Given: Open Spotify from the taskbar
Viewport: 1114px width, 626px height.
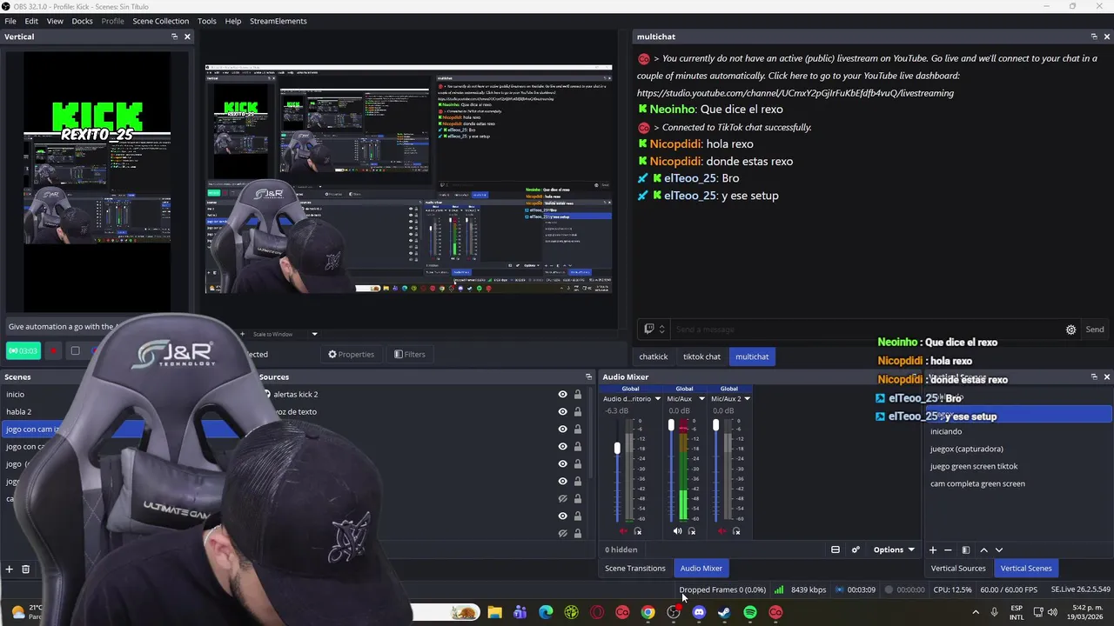Looking at the screenshot, I should [750, 612].
